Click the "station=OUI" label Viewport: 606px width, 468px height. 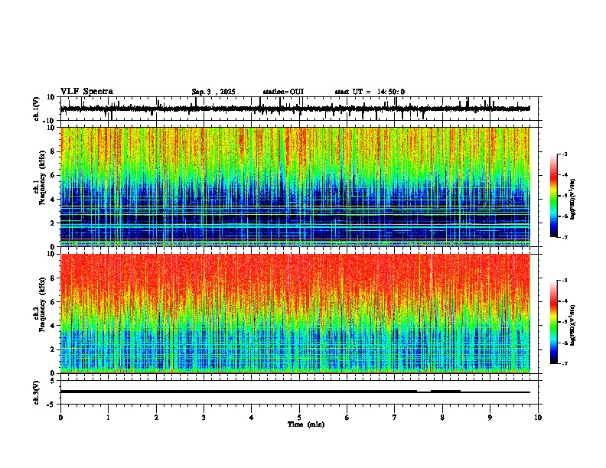(283, 92)
